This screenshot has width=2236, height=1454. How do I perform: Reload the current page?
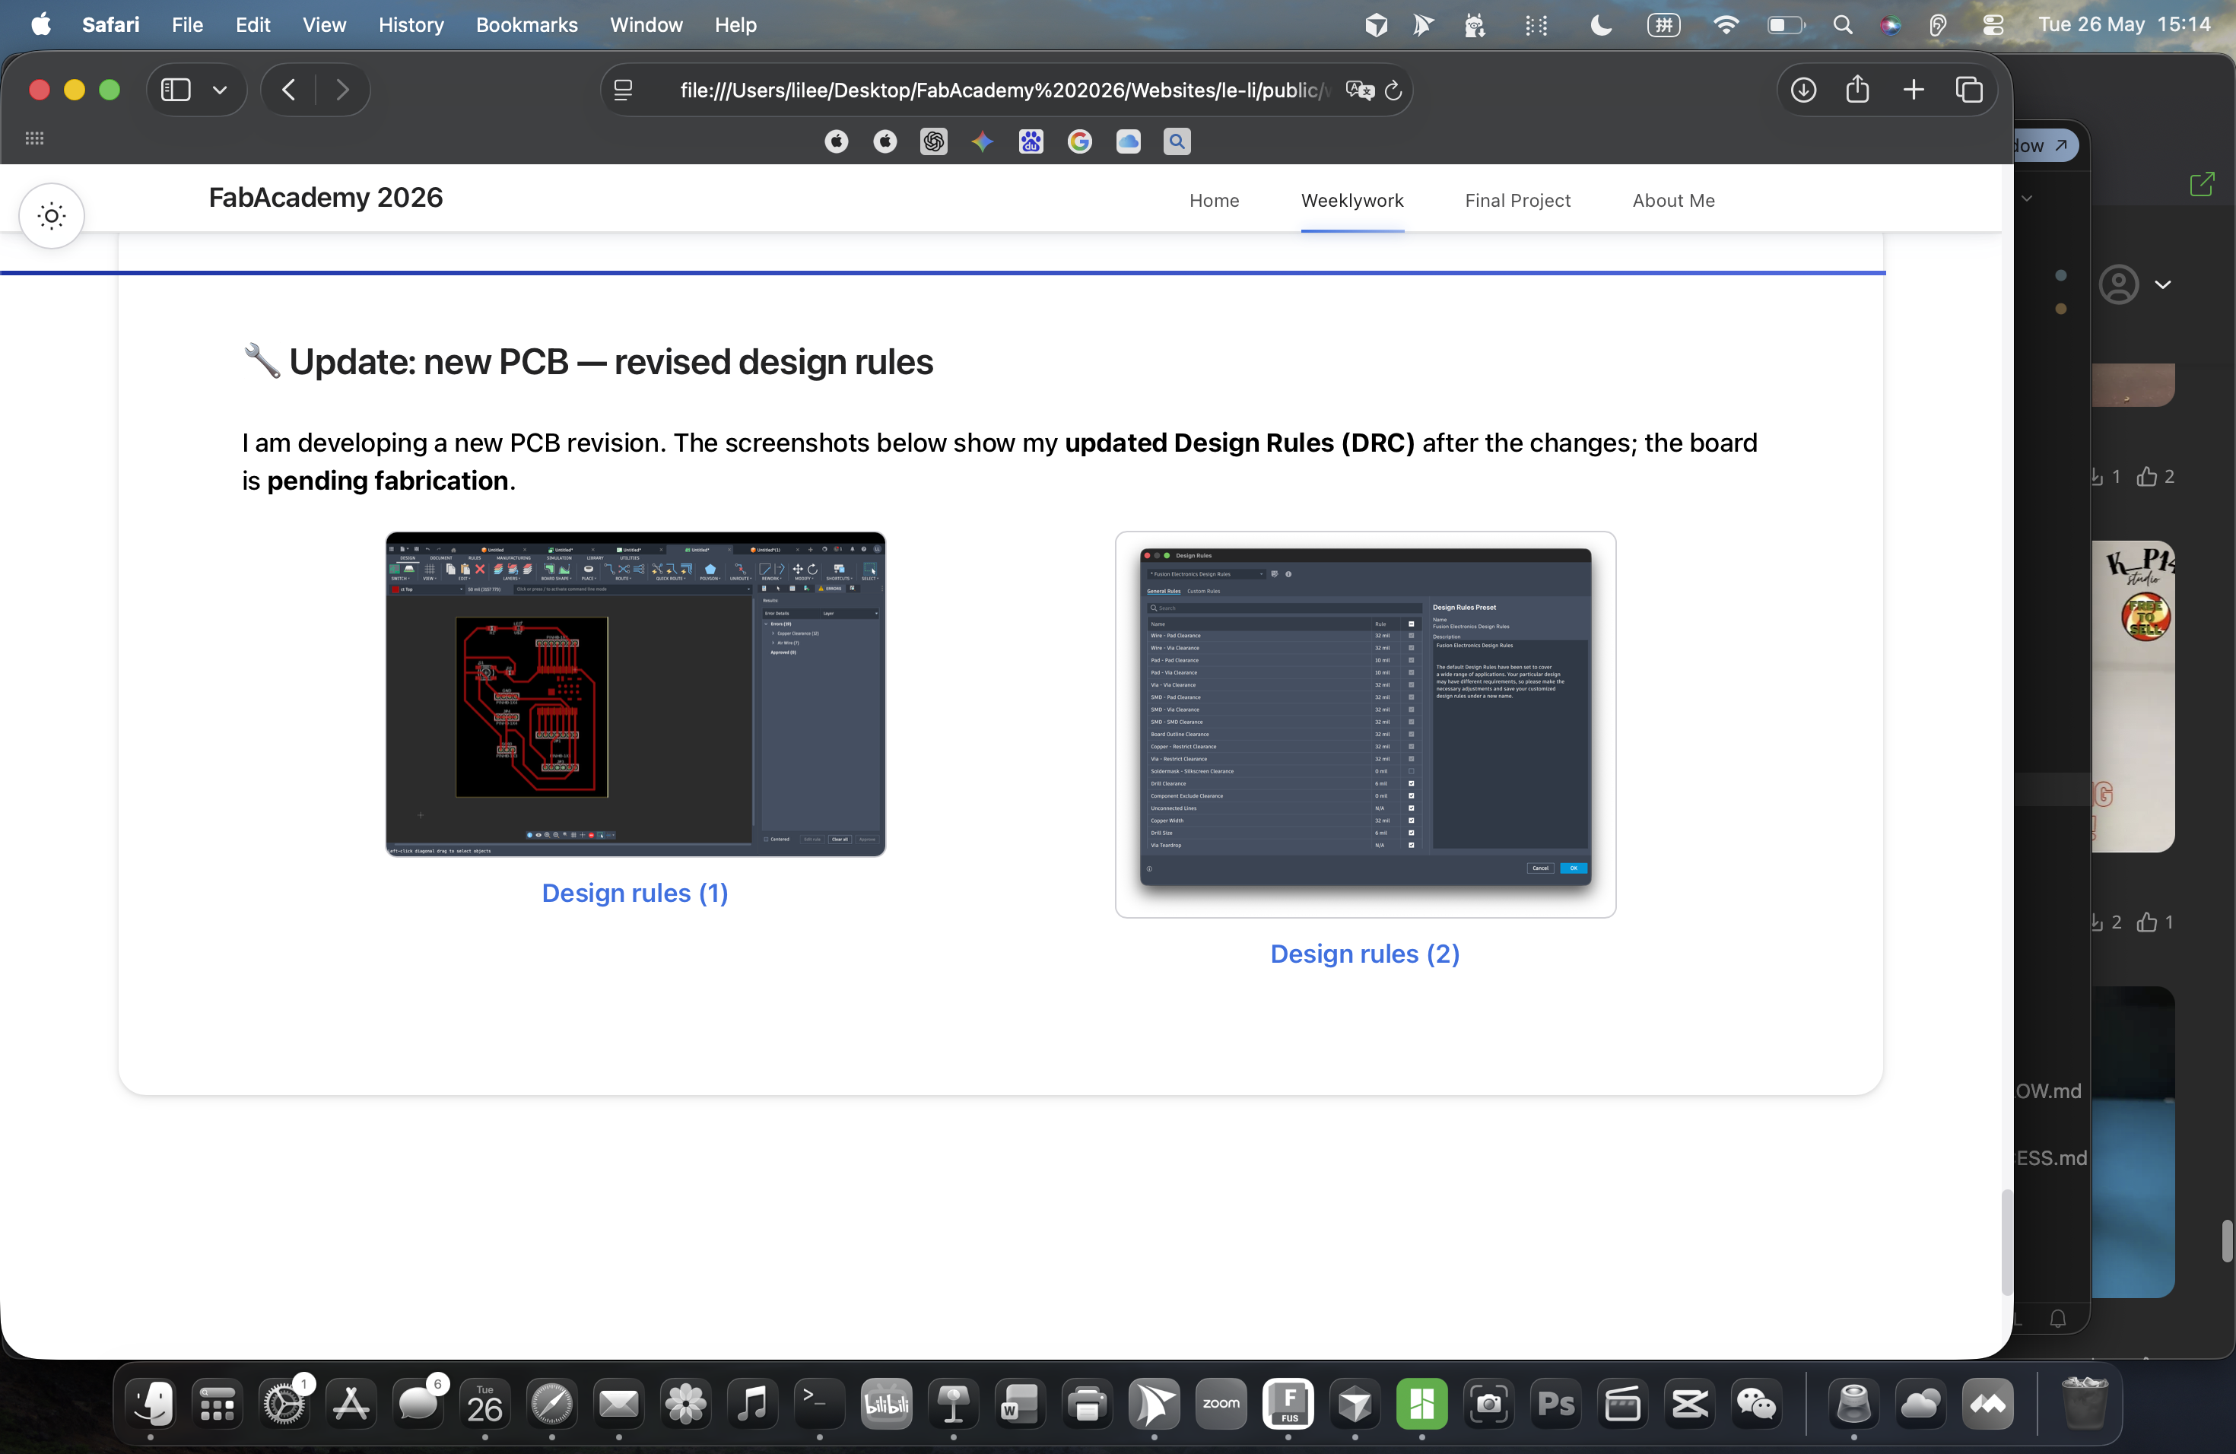point(1394,90)
